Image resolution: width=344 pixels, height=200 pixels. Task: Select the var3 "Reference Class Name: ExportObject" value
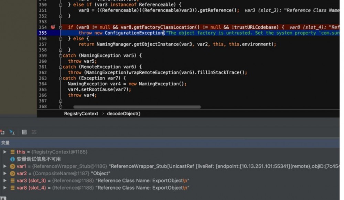[x=142, y=180]
